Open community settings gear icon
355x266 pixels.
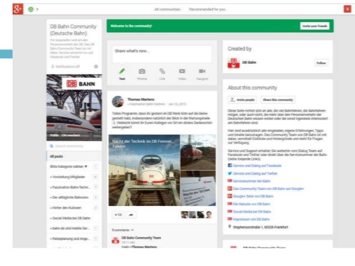pyautogui.click(x=96, y=67)
